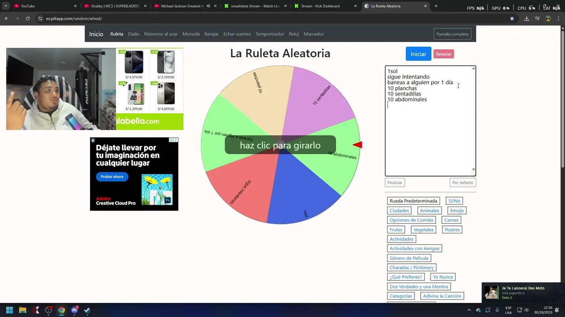Select the Postres preset
The image size is (565, 317).
[x=452, y=229]
